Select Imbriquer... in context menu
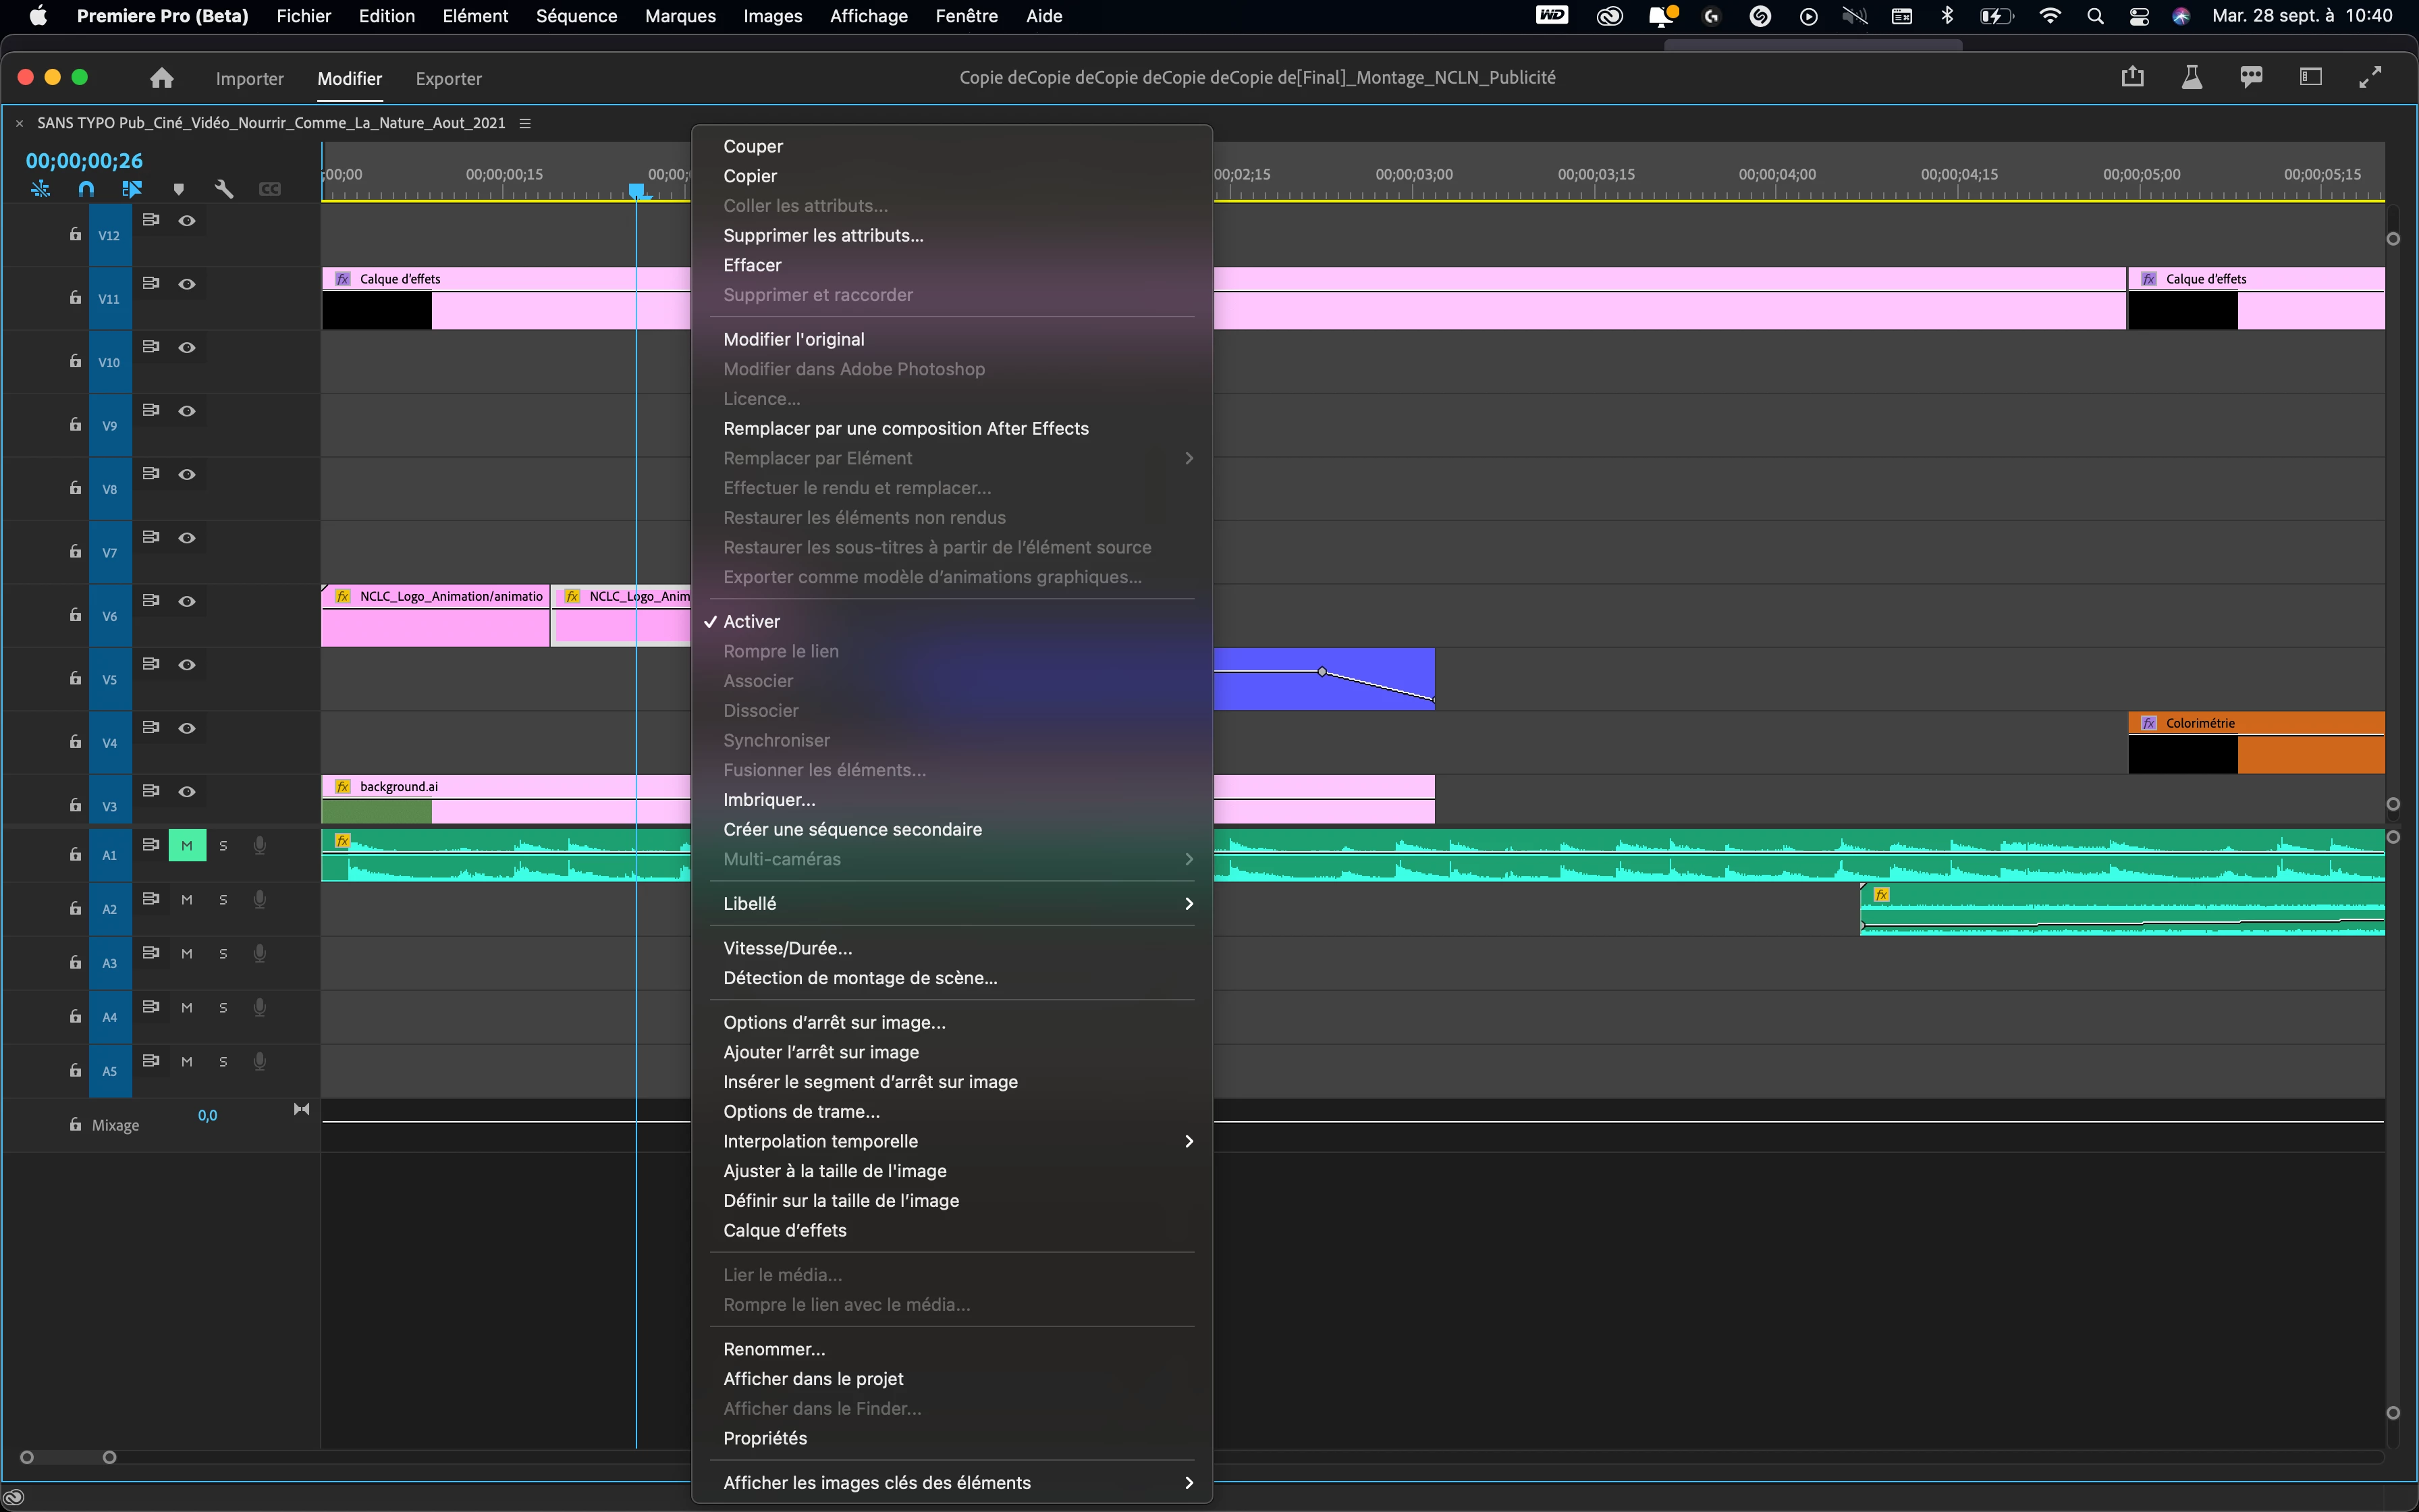The height and width of the screenshot is (1512, 2419). [x=769, y=800]
